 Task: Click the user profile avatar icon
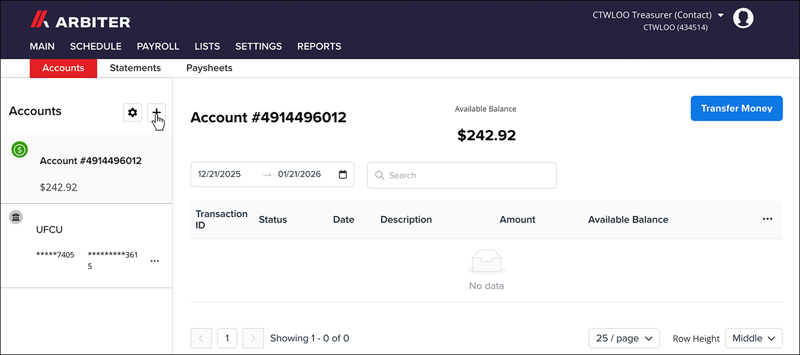pos(743,18)
